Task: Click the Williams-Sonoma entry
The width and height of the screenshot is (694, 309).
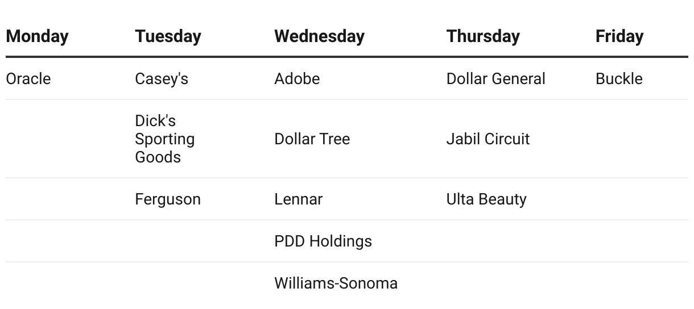Action: coord(336,283)
